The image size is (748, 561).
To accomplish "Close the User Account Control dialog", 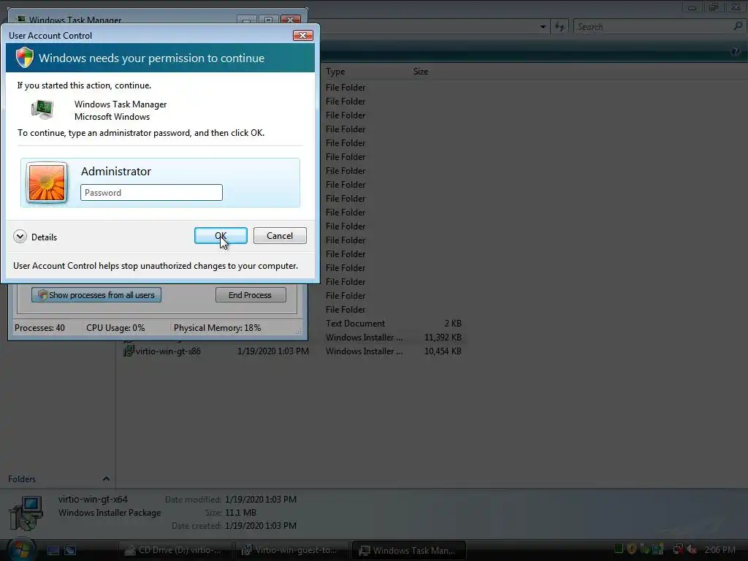I will [x=302, y=35].
